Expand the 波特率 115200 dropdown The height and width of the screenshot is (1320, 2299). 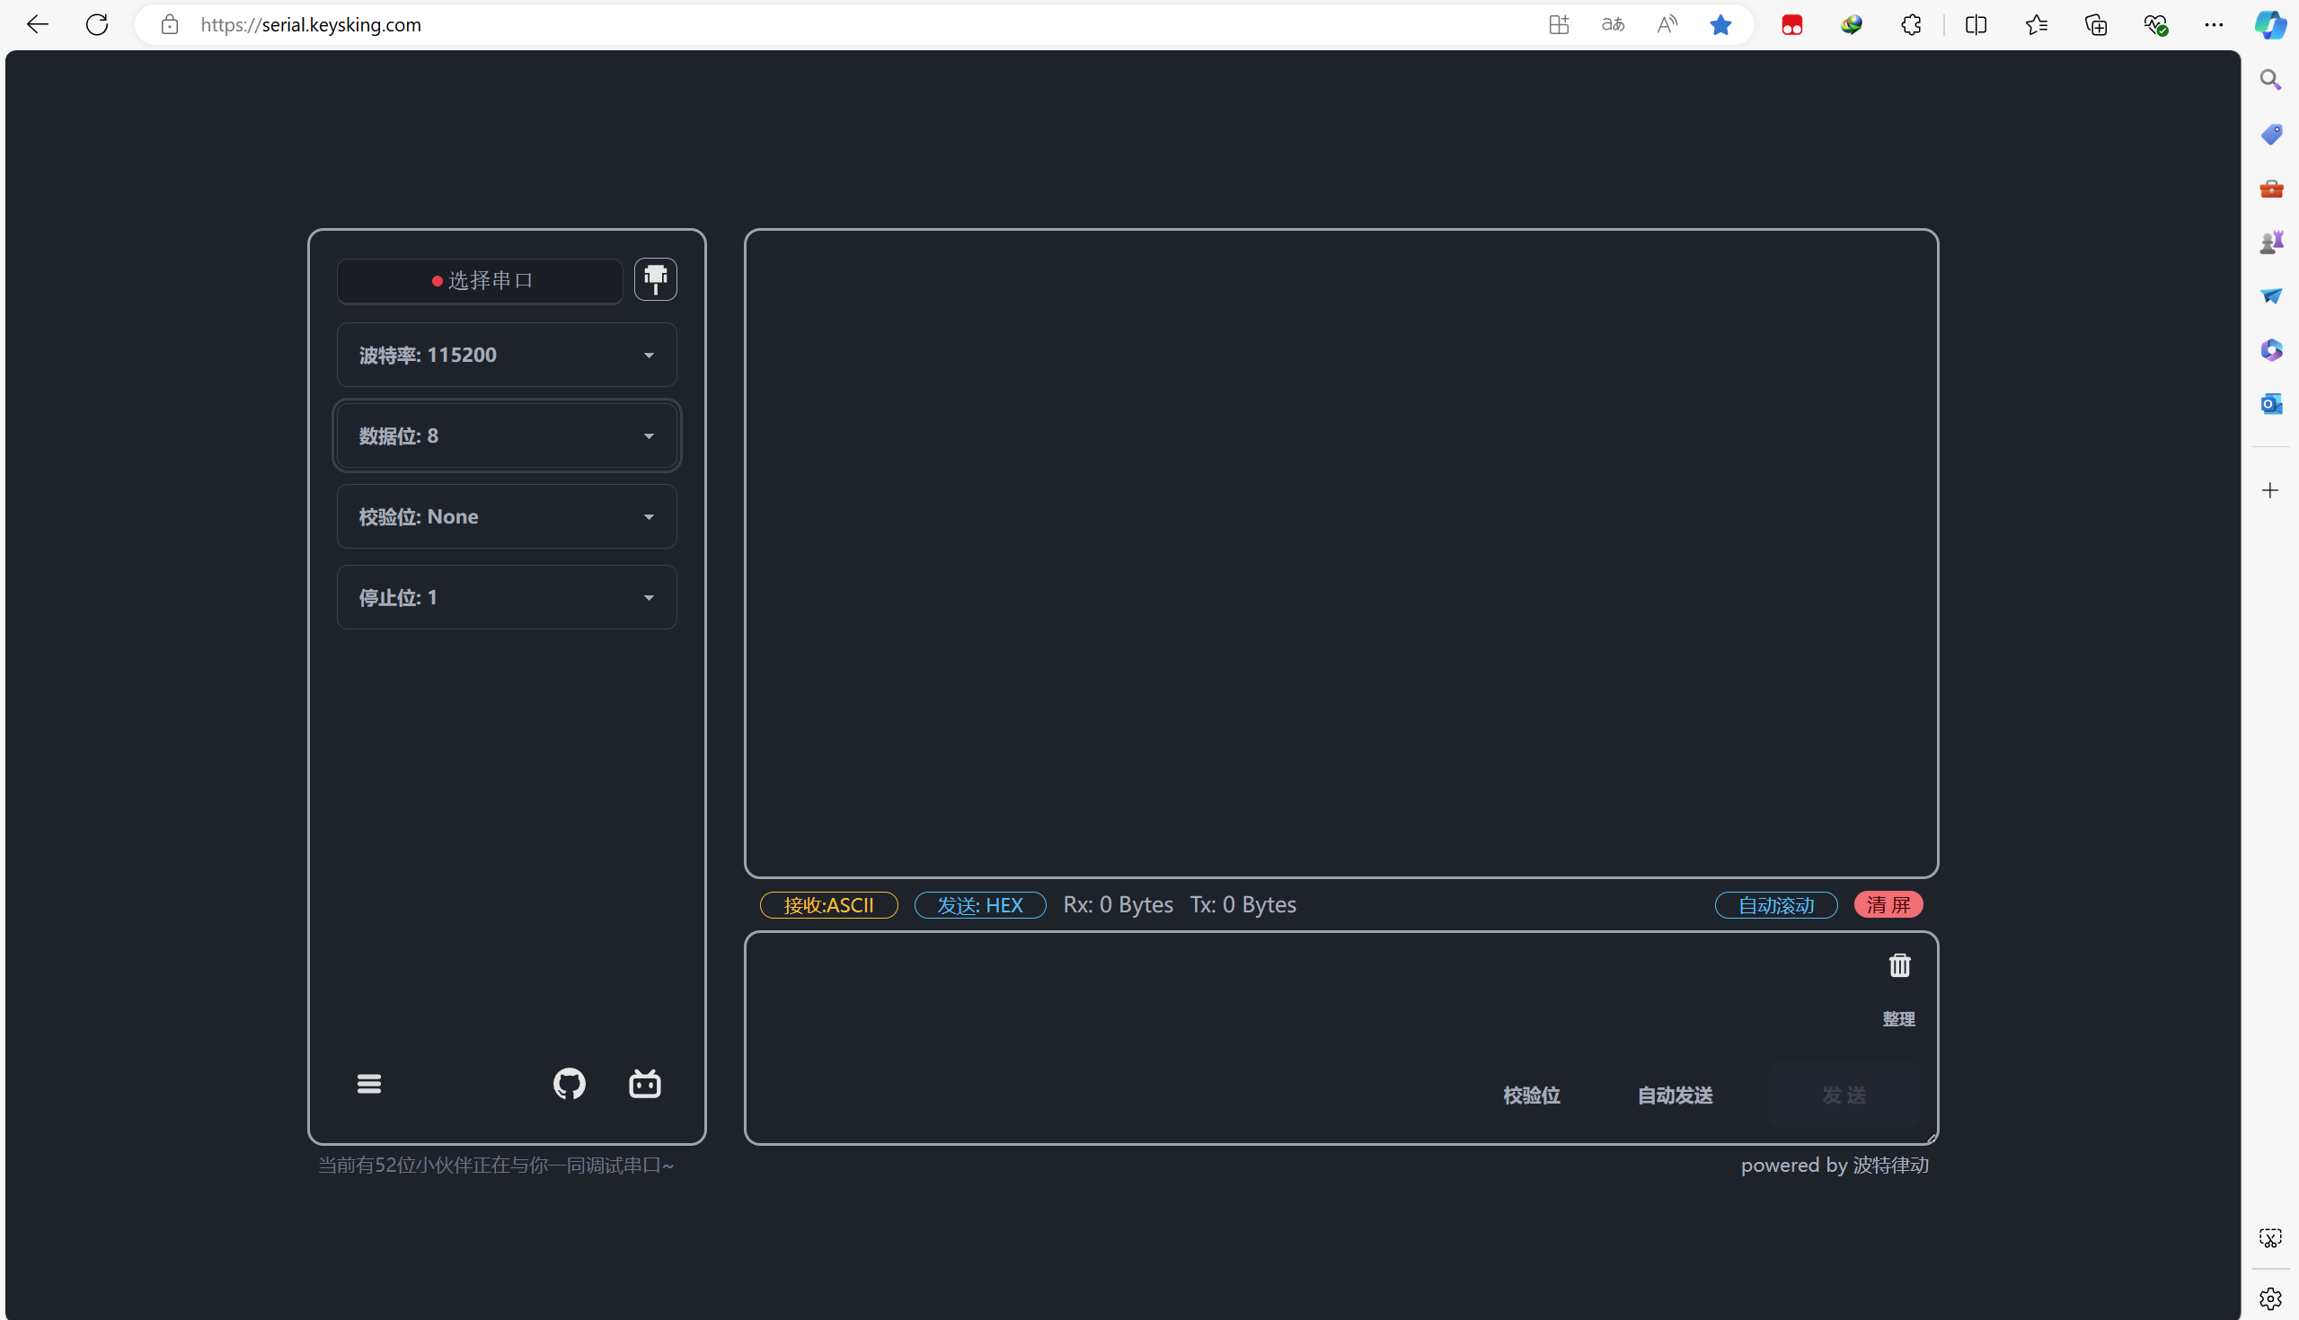coord(506,355)
